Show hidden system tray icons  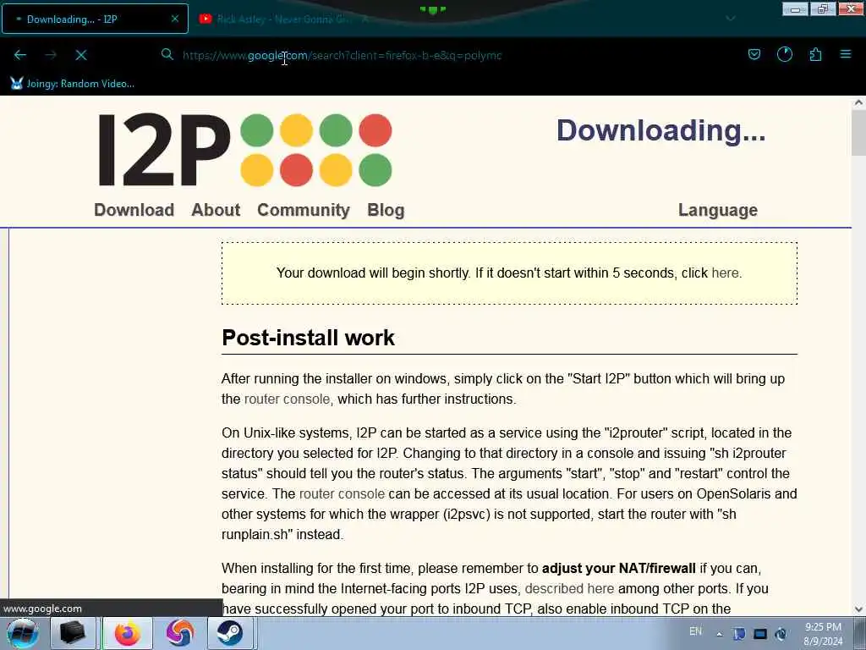[x=719, y=634]
